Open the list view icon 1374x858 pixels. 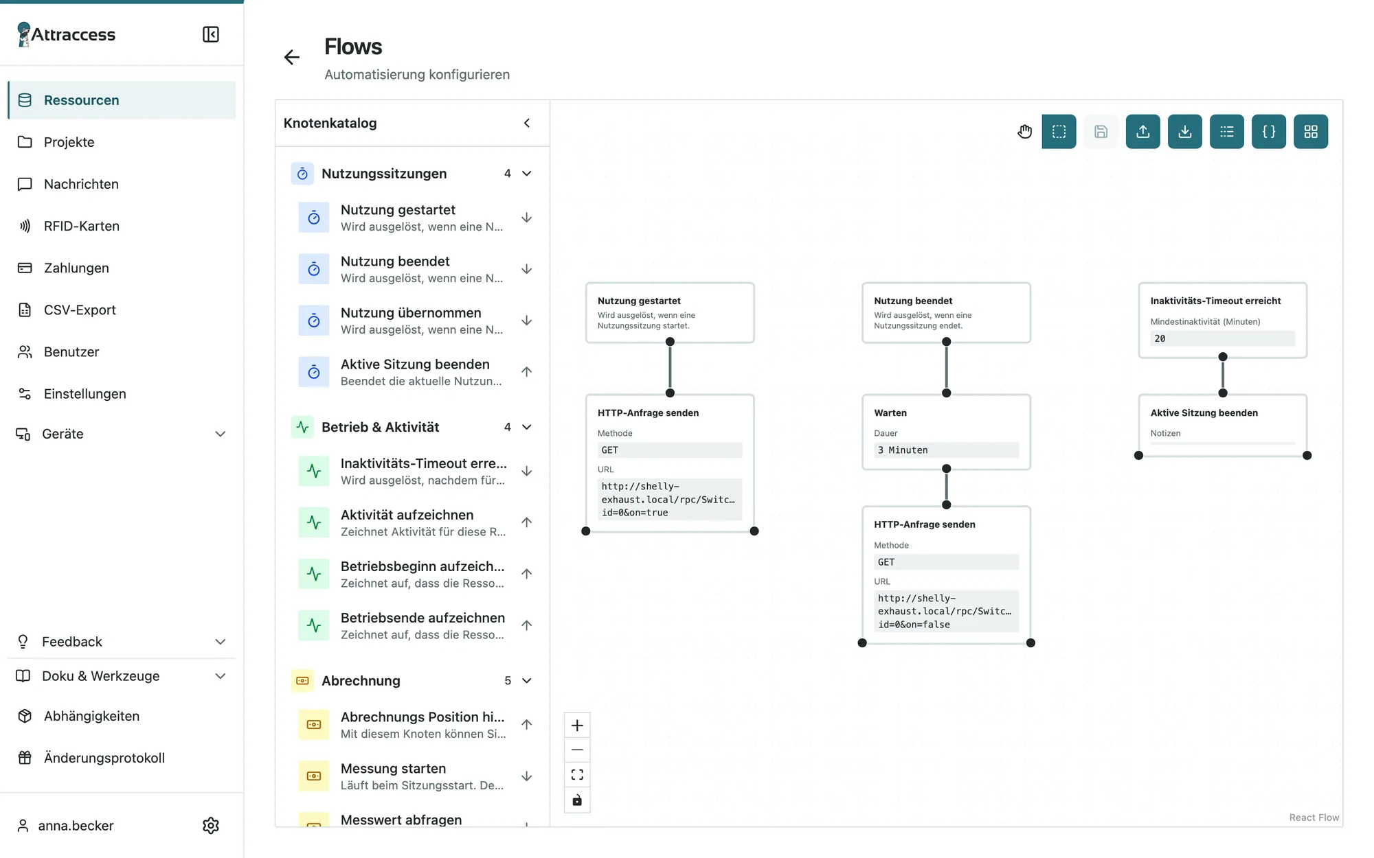click(x=1226, y=131)
